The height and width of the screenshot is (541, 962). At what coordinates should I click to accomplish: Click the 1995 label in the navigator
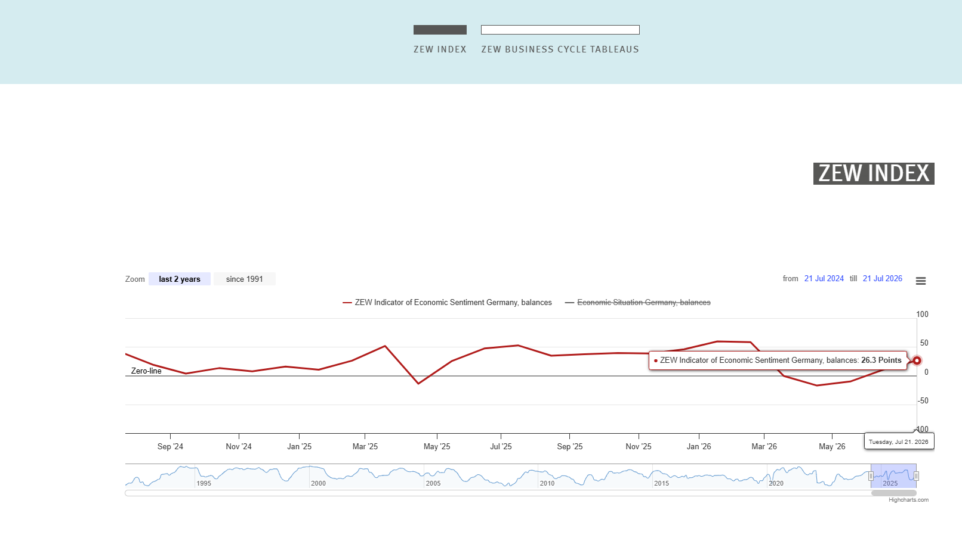pos(204,483)
